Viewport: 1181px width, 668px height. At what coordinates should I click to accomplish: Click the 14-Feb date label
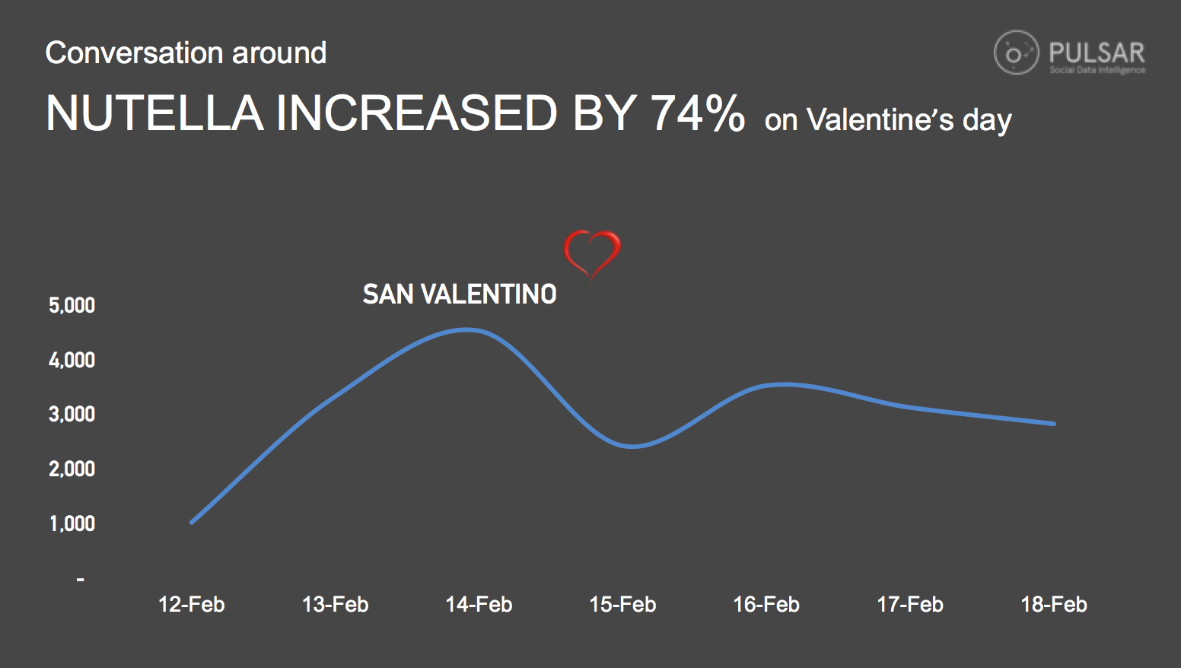[479, 605]
